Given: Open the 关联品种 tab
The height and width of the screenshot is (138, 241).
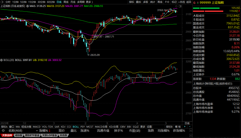Looking at the screenshot, I should (7, 135).
